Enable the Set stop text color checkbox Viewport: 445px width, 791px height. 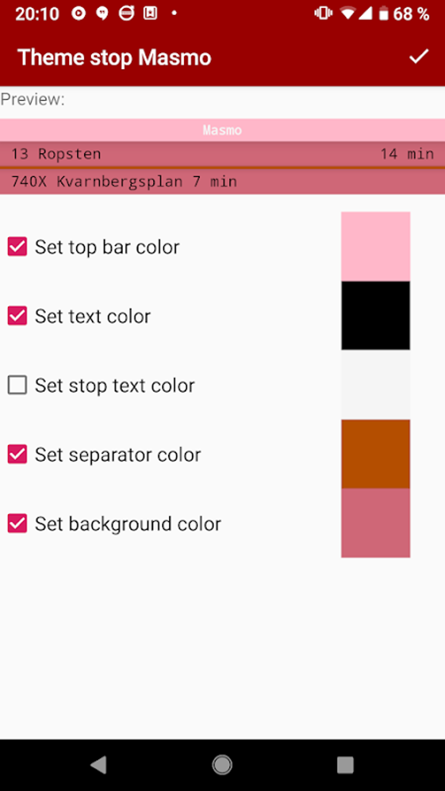point(17,385)
